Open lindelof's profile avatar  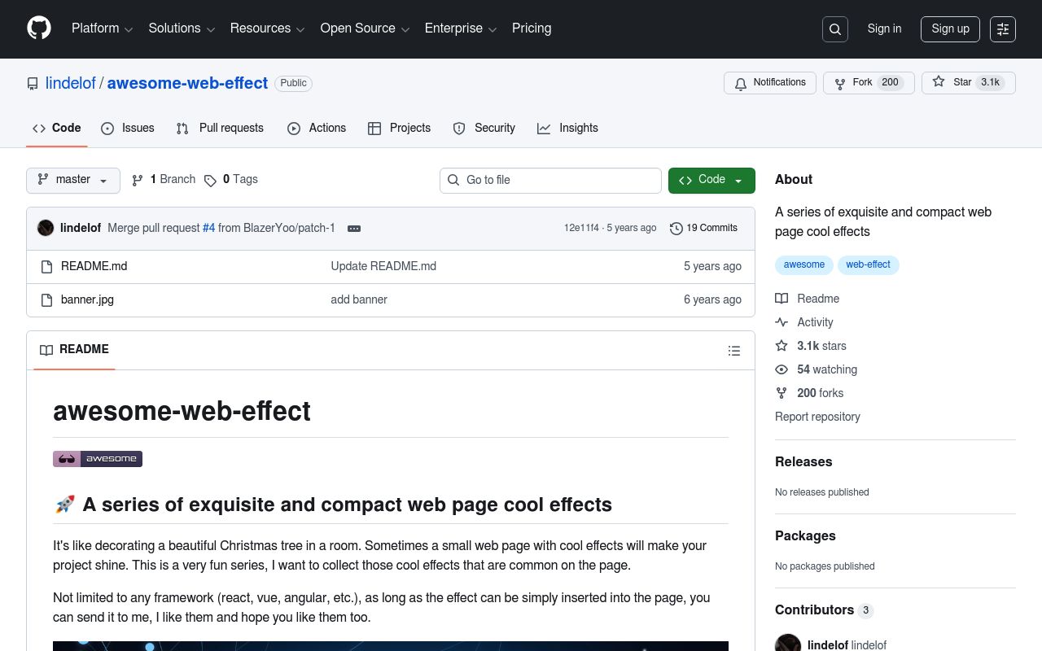pos(788,643)
